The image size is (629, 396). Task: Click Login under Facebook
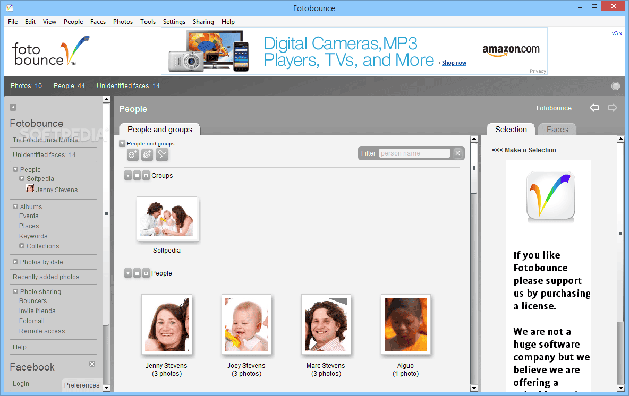coord(21,384)
